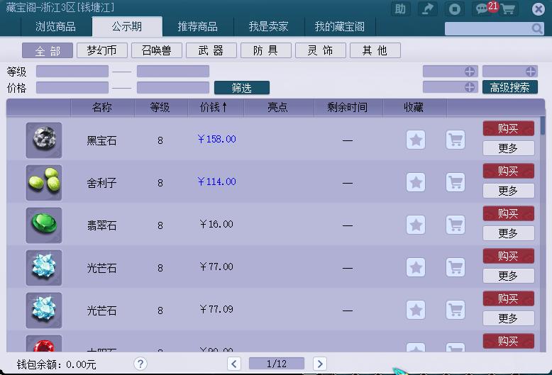
Task: Favorite the 黑宝石 item with star
Action: click(416, 140)
